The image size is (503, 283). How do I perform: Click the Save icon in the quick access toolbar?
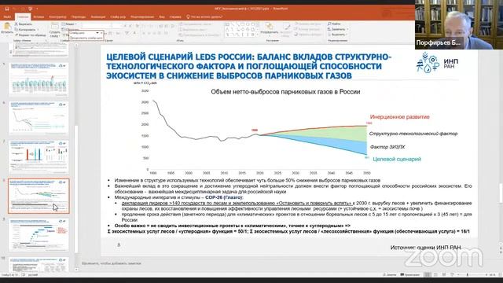point(7,9)
